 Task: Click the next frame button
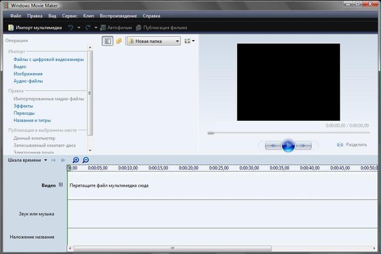(x=303, y=145)
